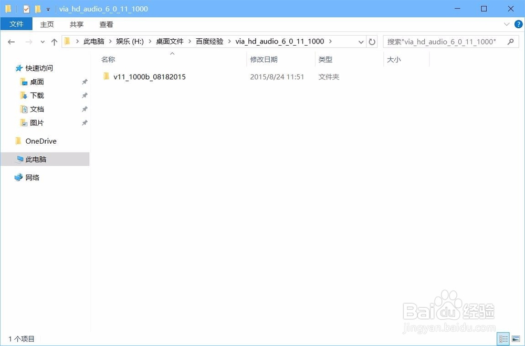Select the 下载 (Downloads) folder in the sidebar
This screenshot has width=525, height=346.
(36, 95)
